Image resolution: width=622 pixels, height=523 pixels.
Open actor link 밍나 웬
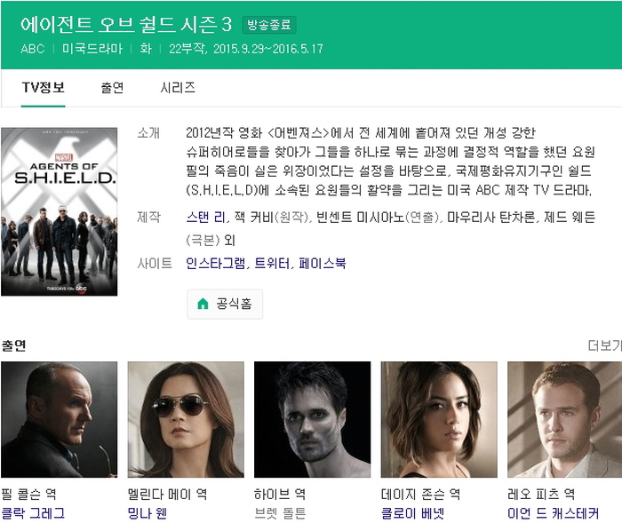(x=147, y=513)
